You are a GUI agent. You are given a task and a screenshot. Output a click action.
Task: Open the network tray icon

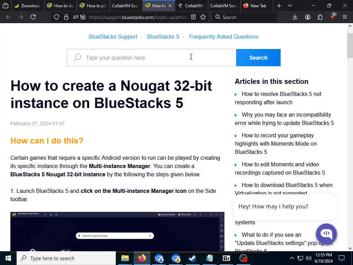point(300,258)
